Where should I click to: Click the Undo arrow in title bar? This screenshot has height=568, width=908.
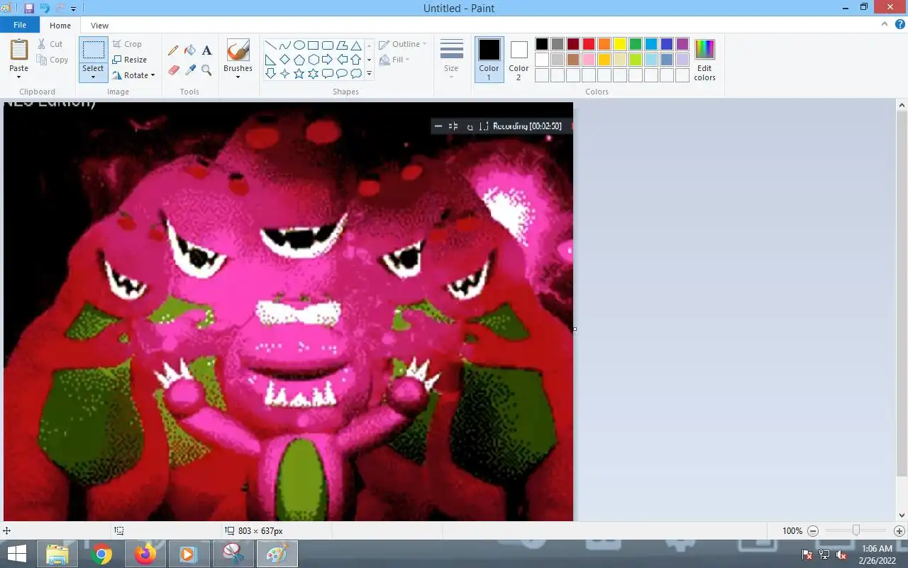[45, 9]
